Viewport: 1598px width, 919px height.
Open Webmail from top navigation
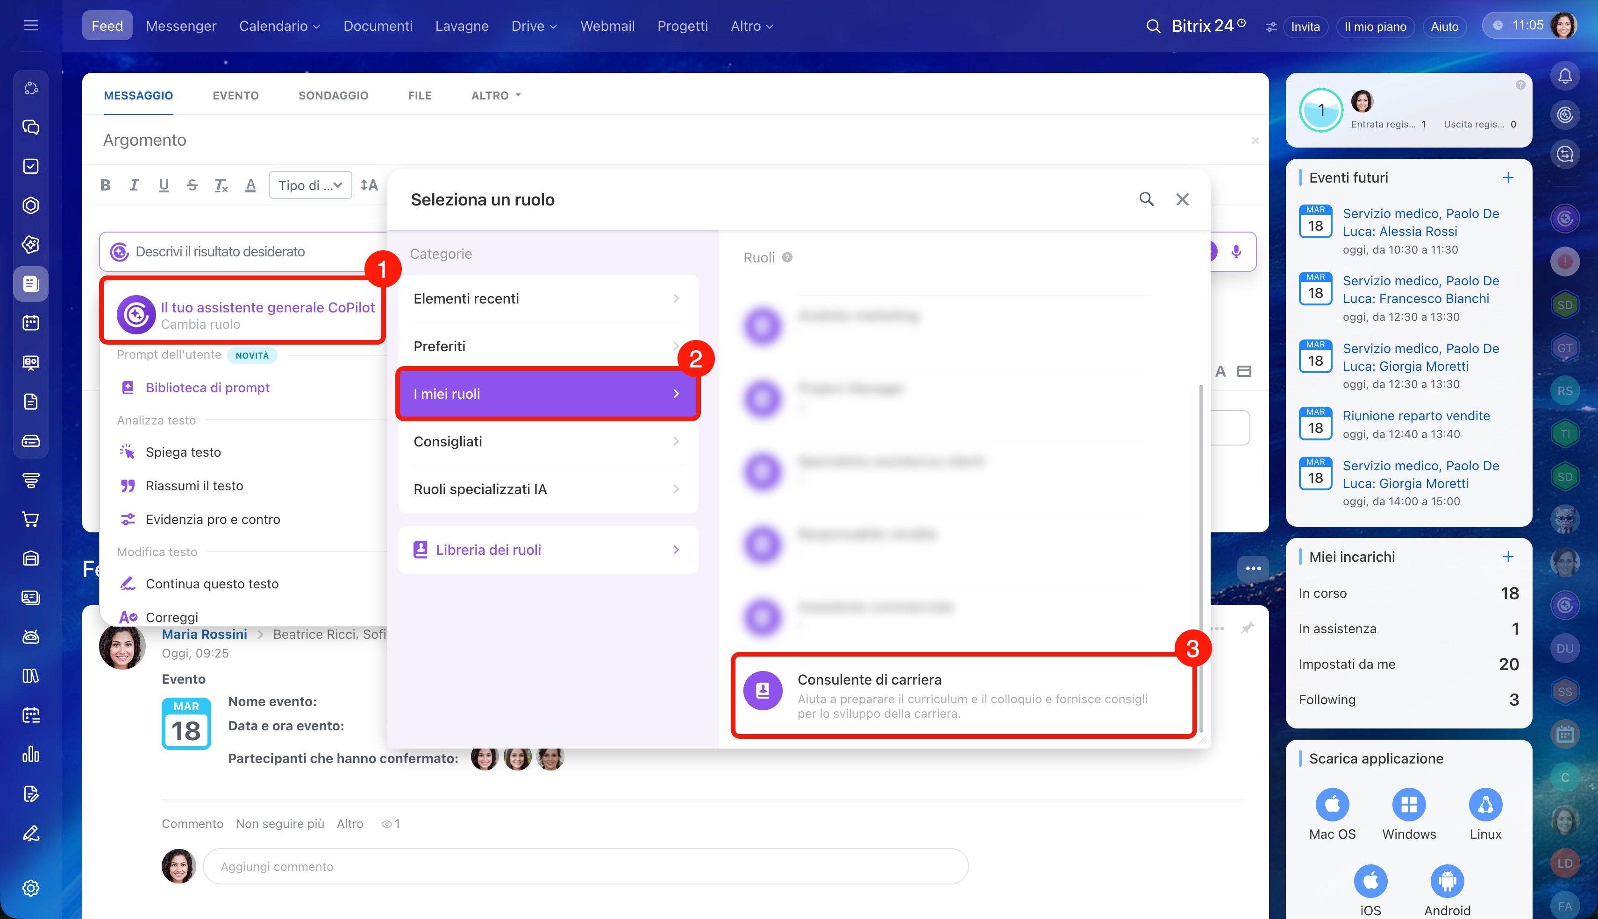(x=607, y=26)
